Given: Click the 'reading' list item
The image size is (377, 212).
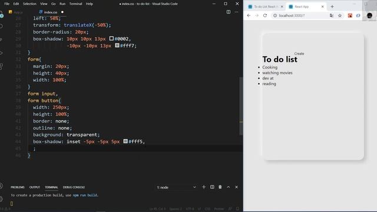Looking at the screenshot, I should (269, 84).
